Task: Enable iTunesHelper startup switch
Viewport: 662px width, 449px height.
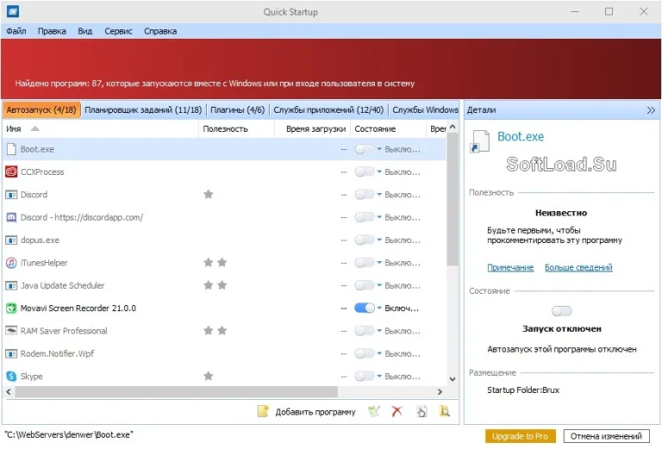Action: pyautogui.click(x=365, y=263)
